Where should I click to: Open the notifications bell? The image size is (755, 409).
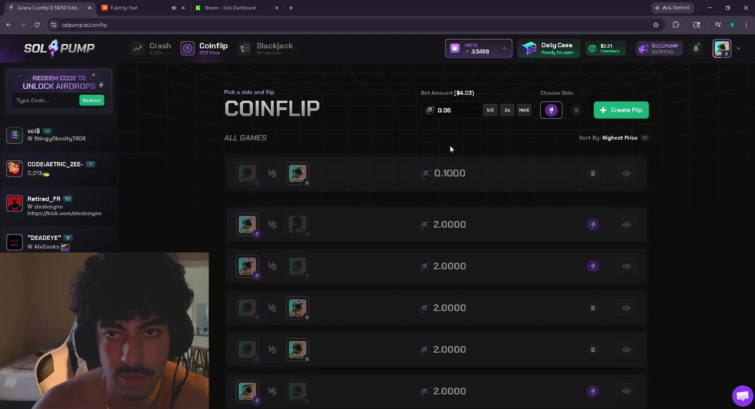click(696, 48)
